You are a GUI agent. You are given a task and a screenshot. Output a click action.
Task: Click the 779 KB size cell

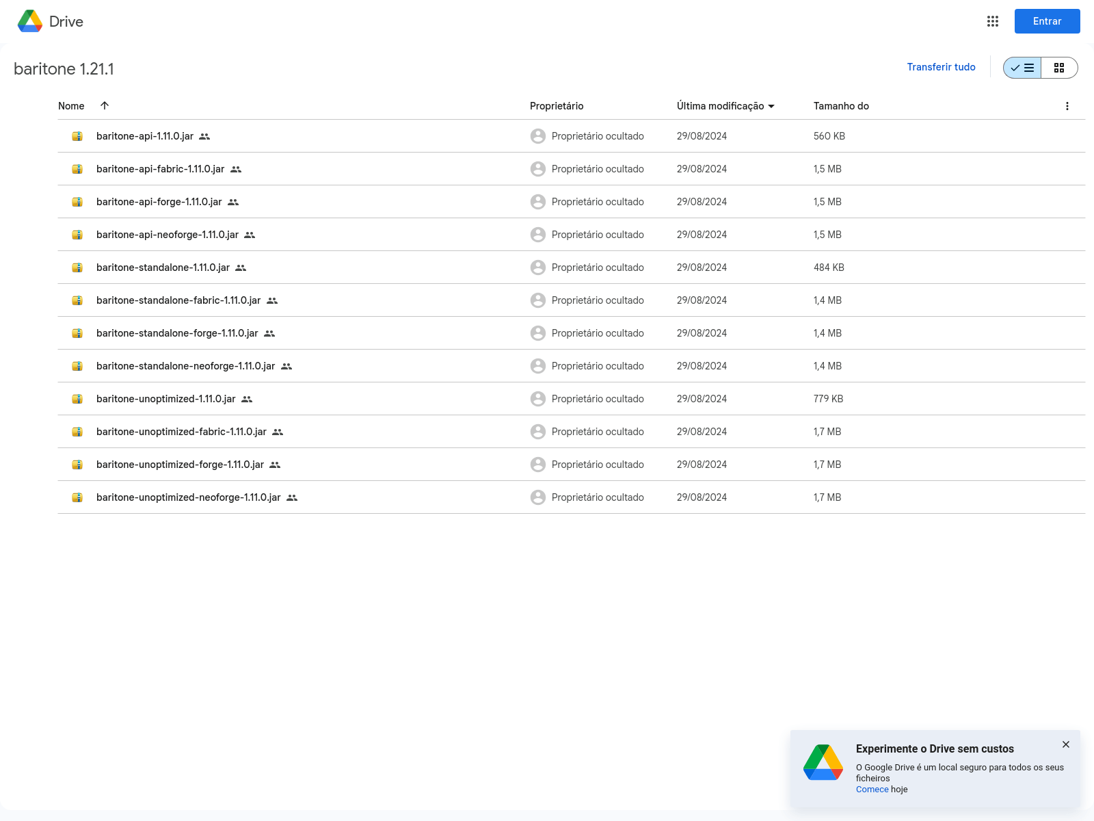pos(828,399)
